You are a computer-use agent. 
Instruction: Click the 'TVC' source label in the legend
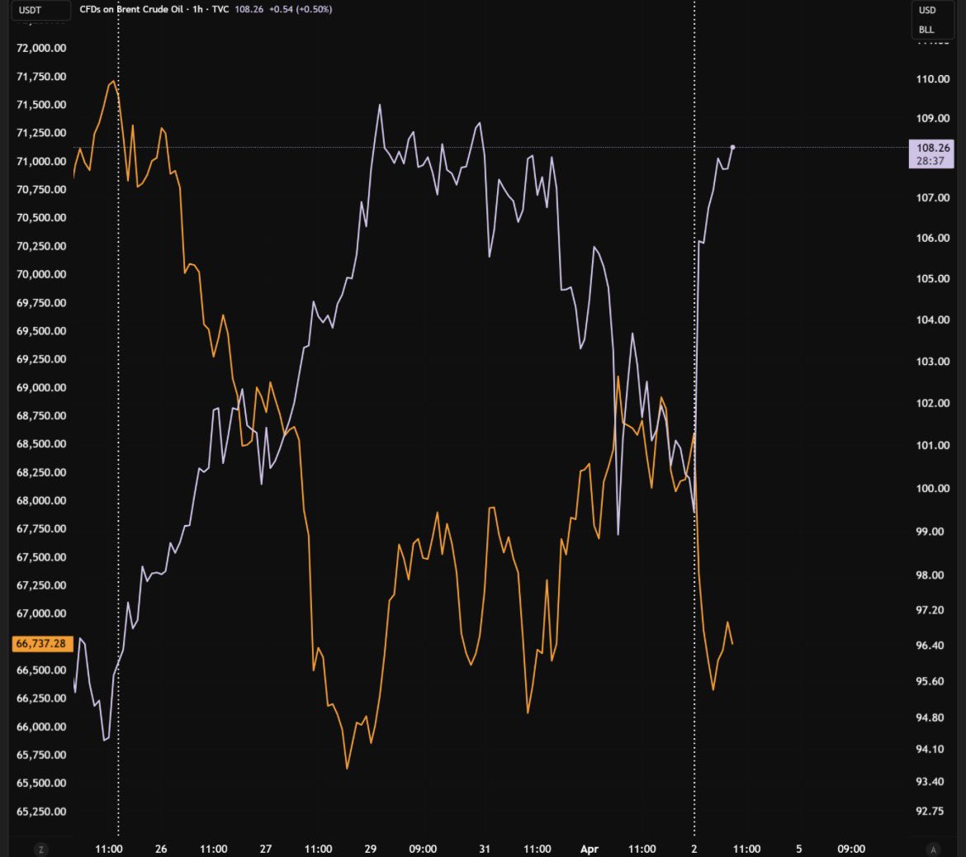(220, 9)
